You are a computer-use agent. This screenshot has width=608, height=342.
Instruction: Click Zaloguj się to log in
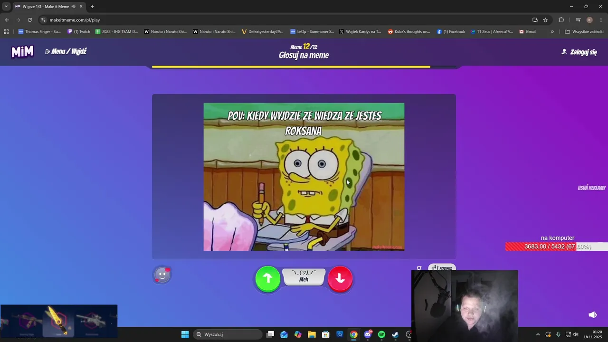pos(579,52)
